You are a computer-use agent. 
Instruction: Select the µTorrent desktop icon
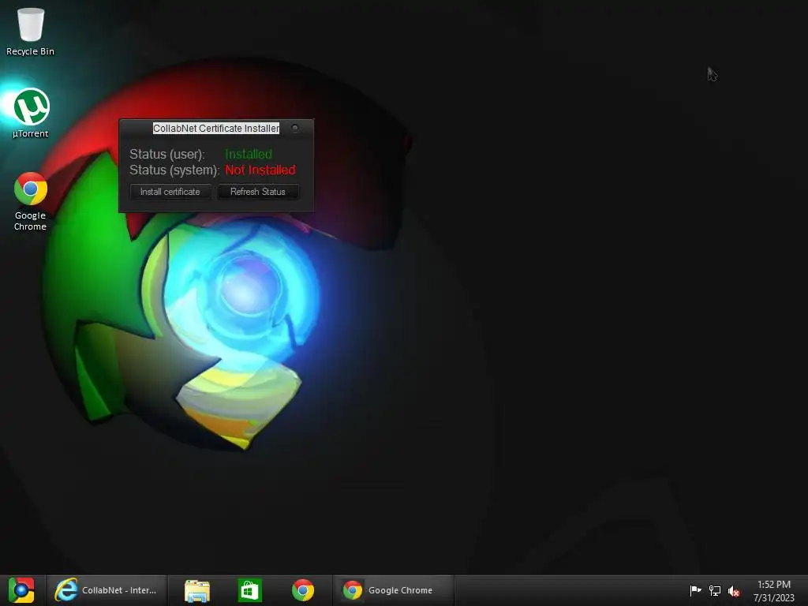click(31, 114)
